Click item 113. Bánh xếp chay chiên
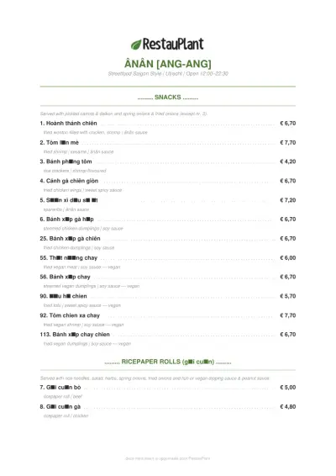The image size is (336, 476). (x=75, y=335)
